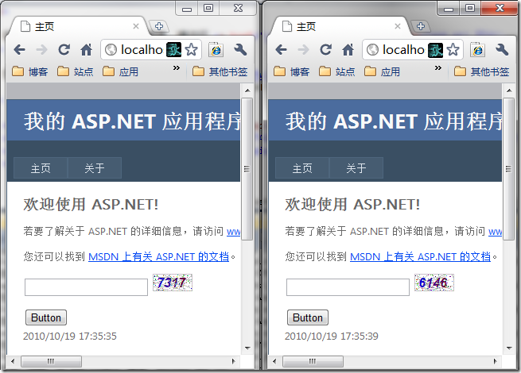Reload the page in the left browser window
This screenshot has width=521, height=373.
click(x=64, y=50)
